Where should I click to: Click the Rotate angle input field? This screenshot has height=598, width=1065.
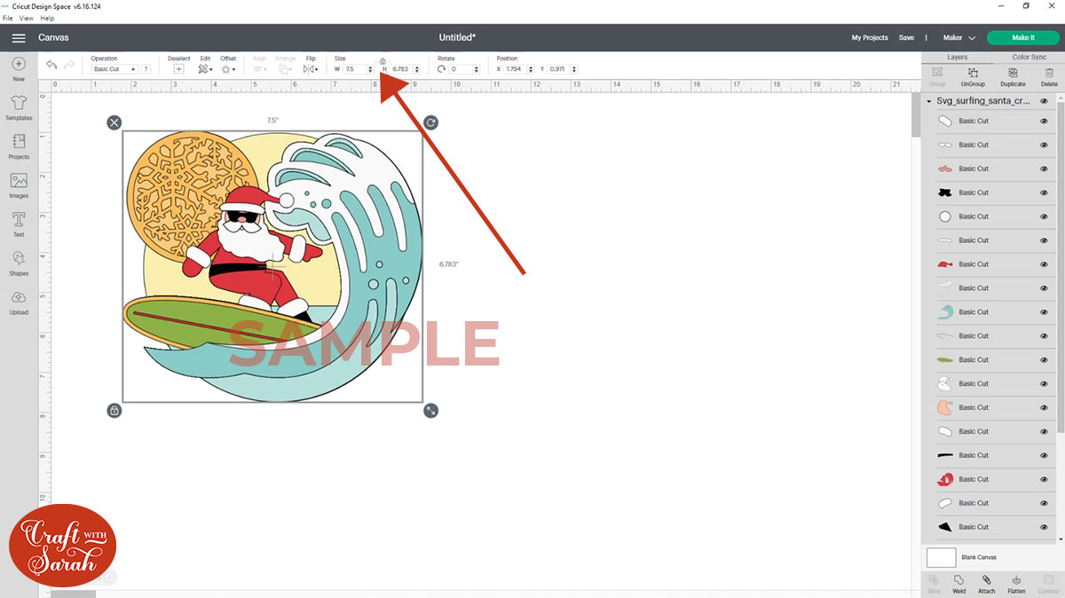(461, 69)
